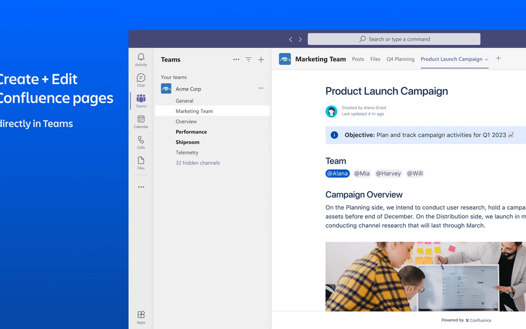Click the @Mia mention
This screenshot has height=329, width=526.
[x=362, y=173]
